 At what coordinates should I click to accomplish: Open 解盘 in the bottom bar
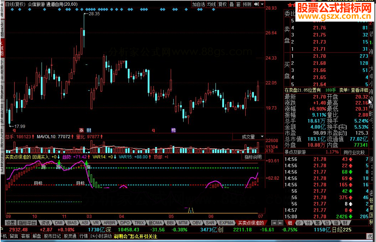pos(37,236)
